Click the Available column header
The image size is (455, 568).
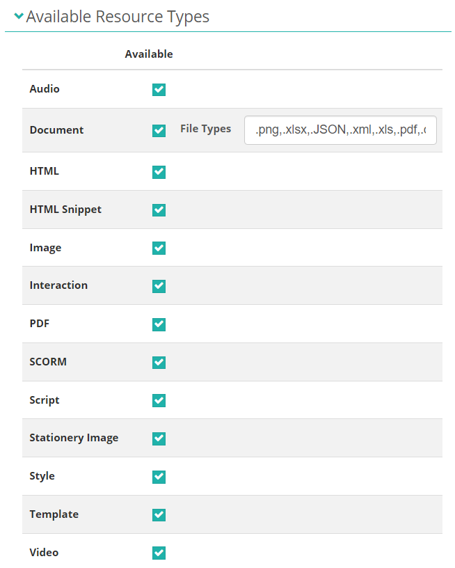[149, 54]
